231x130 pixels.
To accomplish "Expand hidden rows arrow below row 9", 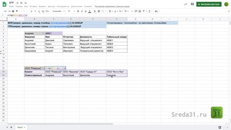I will point(1,54).
